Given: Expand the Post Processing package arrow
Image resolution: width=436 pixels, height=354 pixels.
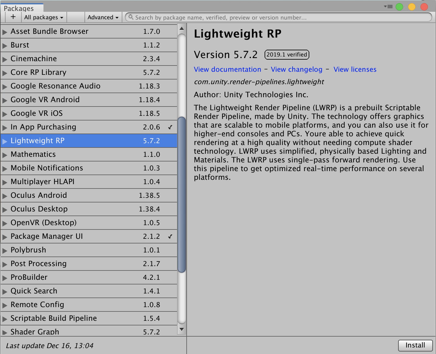Looking at the screenshot, I should (5, 264).
